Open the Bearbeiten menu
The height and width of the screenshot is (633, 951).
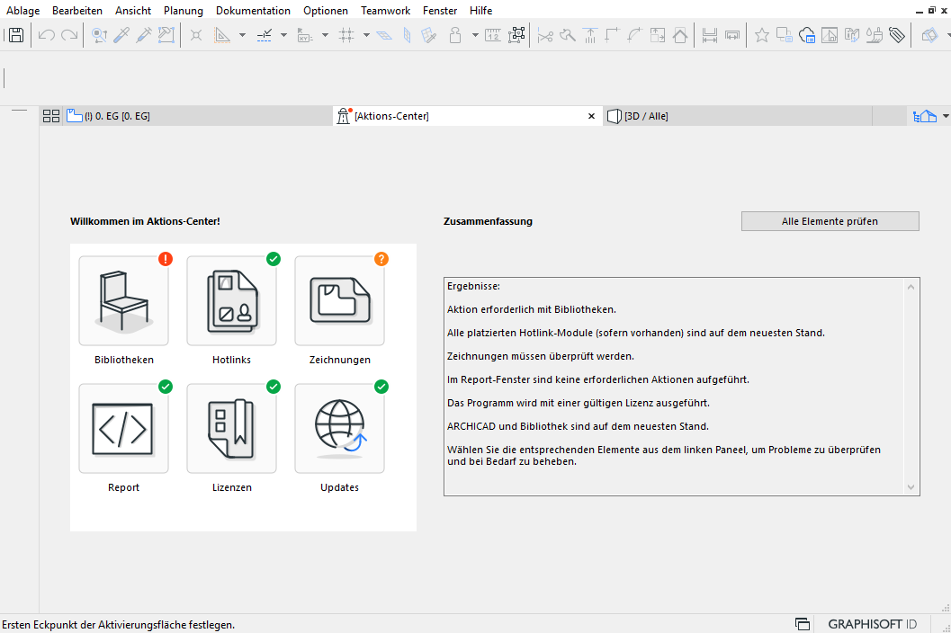[x=77, y=10]
